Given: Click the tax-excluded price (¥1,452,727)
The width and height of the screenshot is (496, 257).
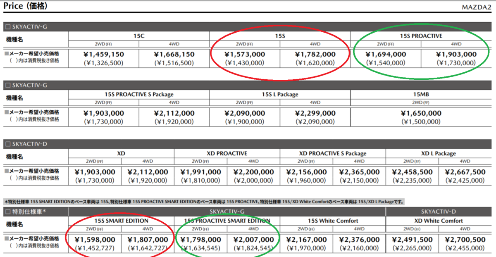Looking at the screenshot, I should point(95,248).
